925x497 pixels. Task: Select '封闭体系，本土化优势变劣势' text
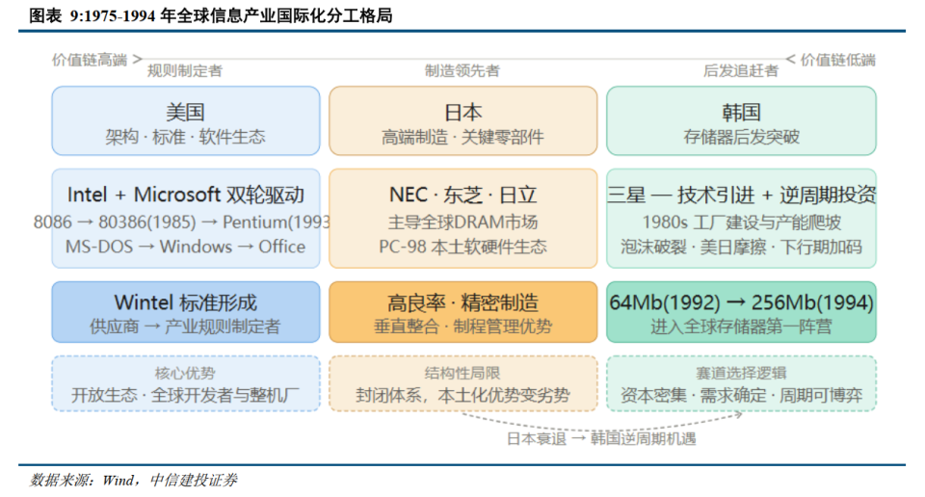tap(463, 395)
